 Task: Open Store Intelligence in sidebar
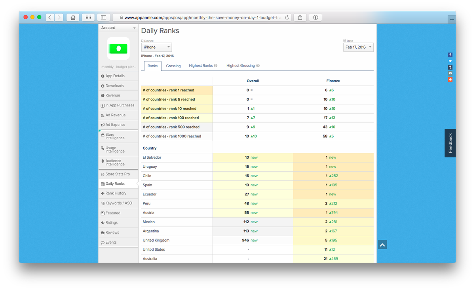(118, 136)
